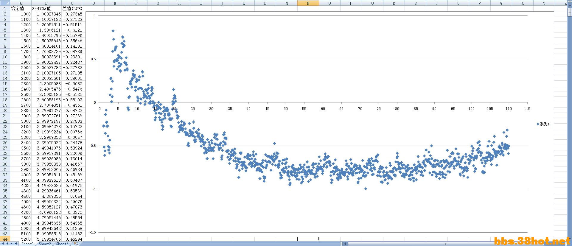Click the header cell '34470A值'
Screen dimensions: 572x246
(46, 8)
